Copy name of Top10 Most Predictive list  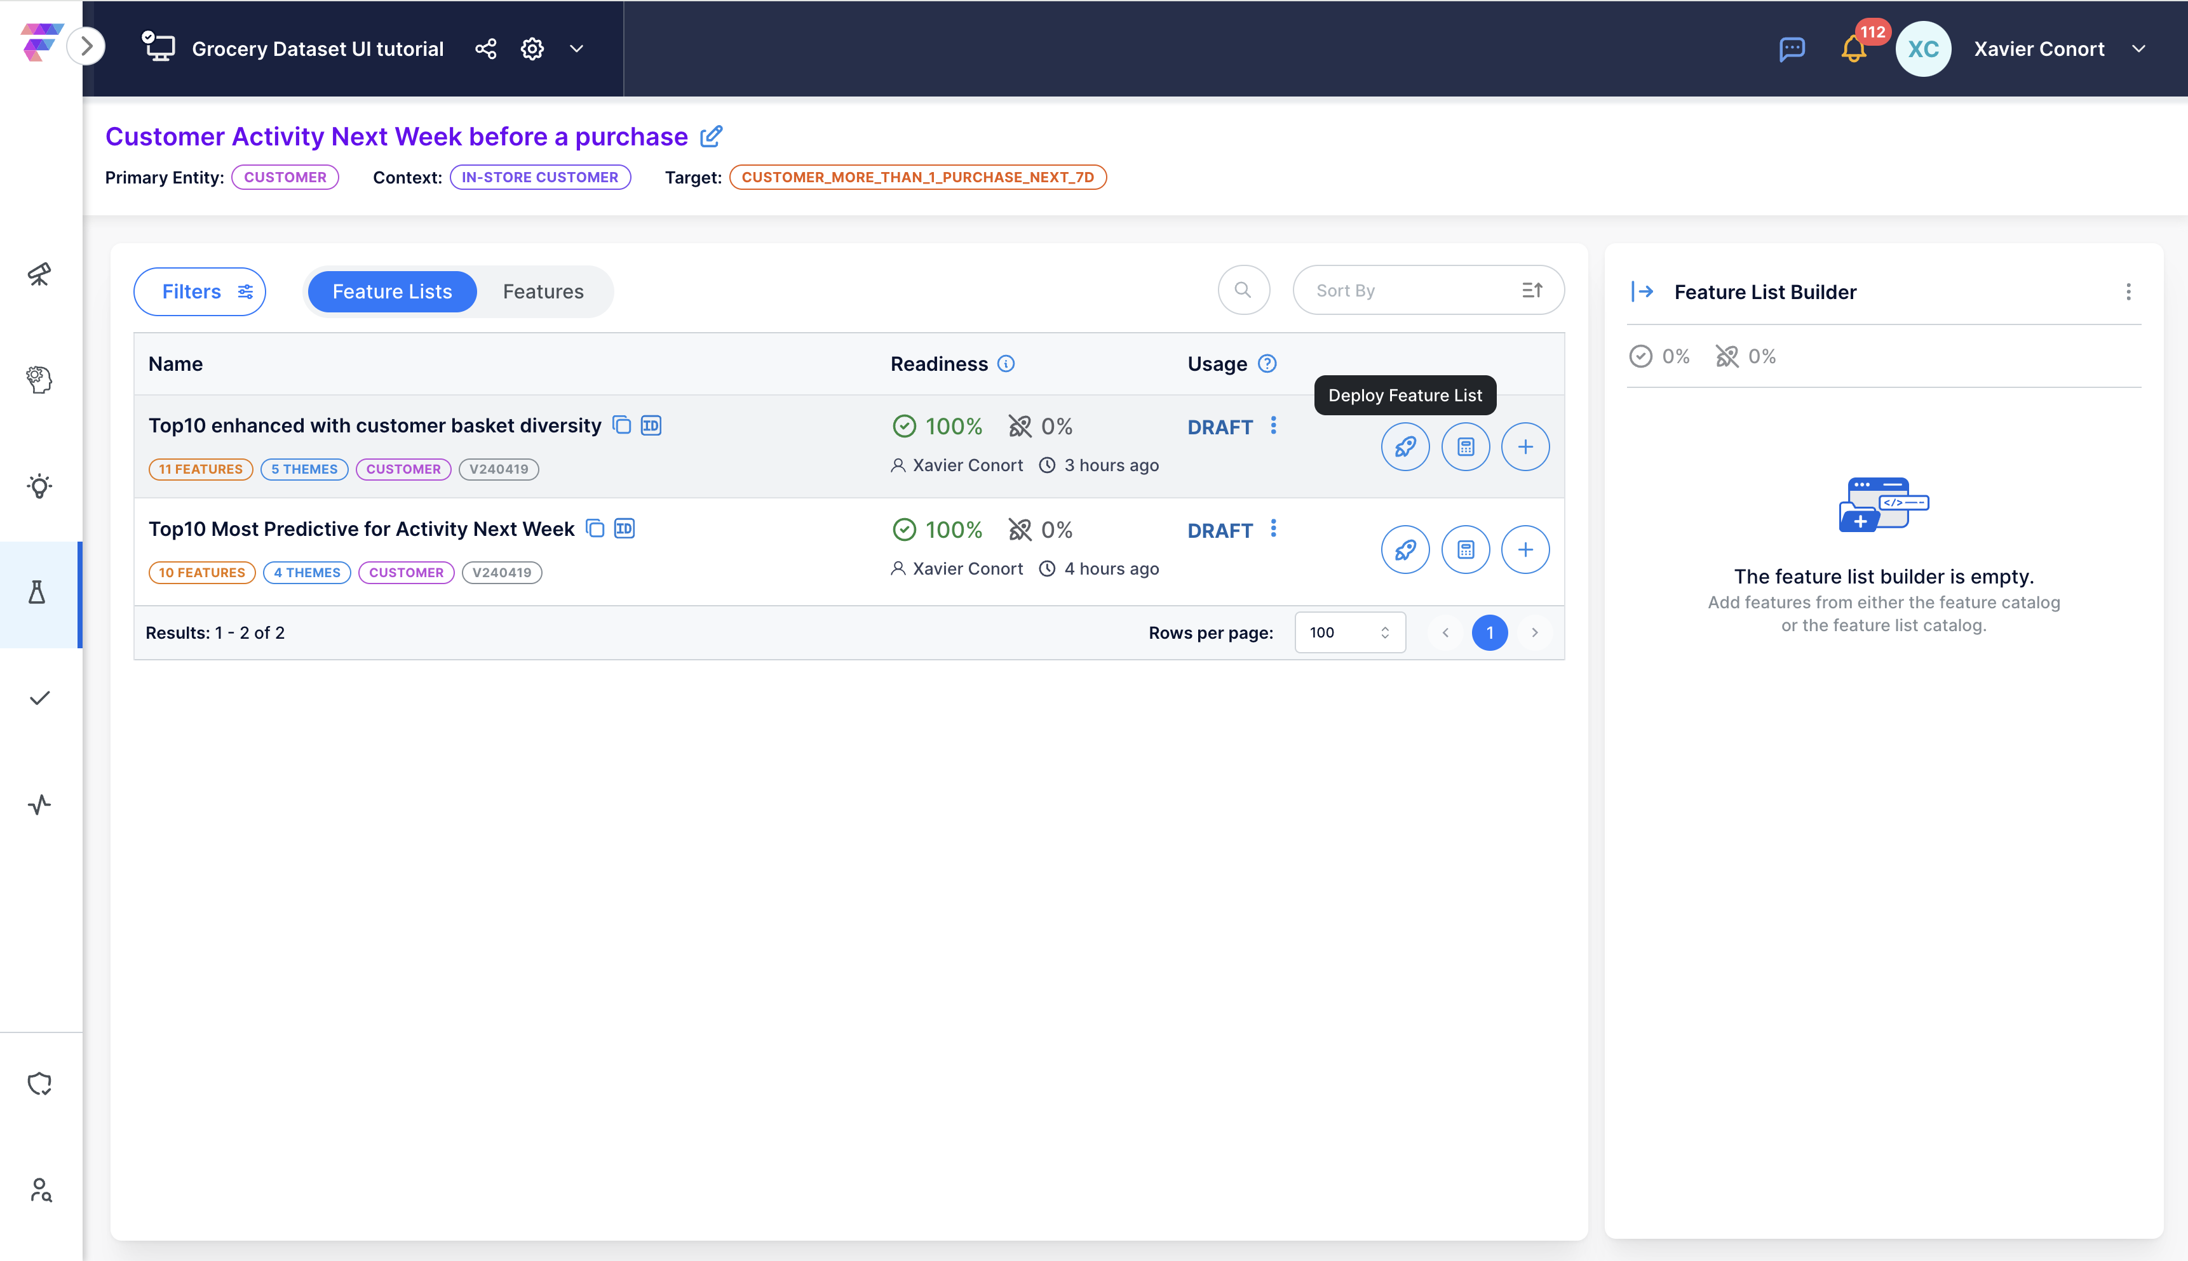(x=595, y=528)
